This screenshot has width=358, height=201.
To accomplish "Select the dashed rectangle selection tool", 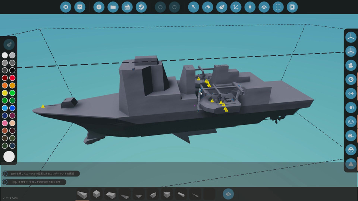I will (x=278, y=7).
